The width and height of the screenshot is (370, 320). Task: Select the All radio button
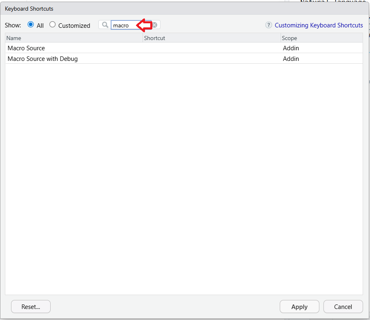(31, 25)
